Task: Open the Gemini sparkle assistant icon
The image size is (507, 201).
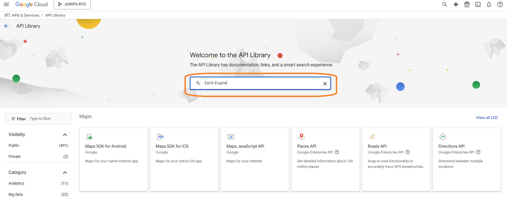Action: [456, 4]
